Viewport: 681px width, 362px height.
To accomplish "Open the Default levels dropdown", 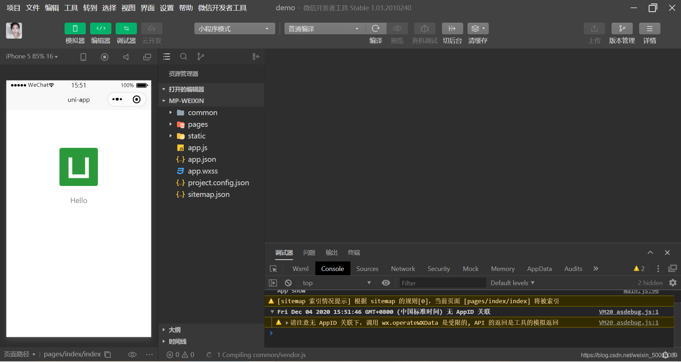I will tap(513, 283).
